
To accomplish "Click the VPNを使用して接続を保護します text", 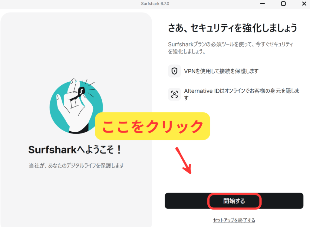I will tap(221, 71).
